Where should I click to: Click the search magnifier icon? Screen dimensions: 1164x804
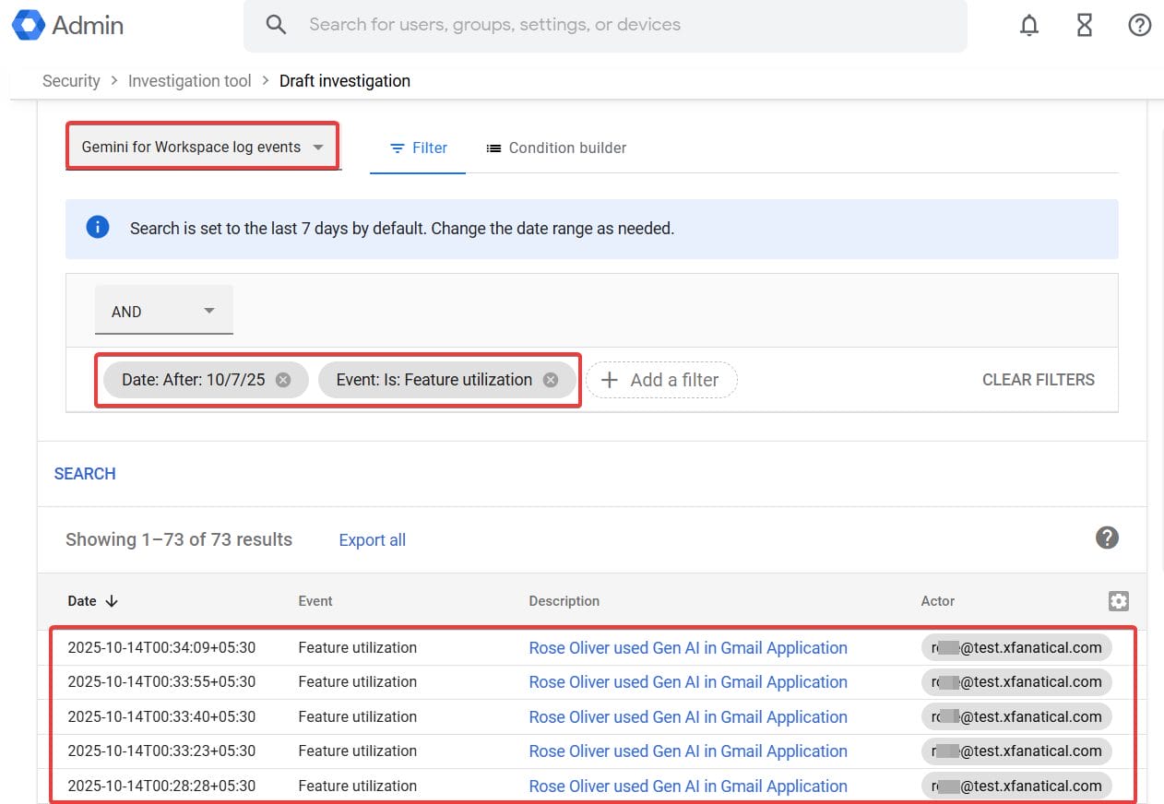coord(276,25)
